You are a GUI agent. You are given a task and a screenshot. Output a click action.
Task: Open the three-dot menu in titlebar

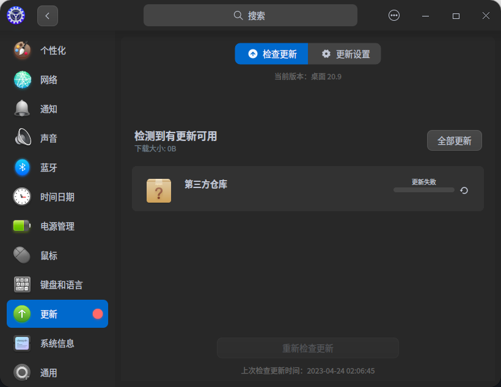click(393, 15)
